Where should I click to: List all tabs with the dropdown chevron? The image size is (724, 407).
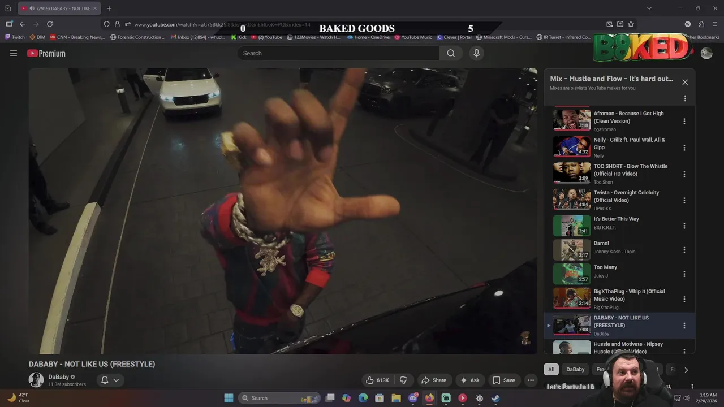click(x=649, y=8)
